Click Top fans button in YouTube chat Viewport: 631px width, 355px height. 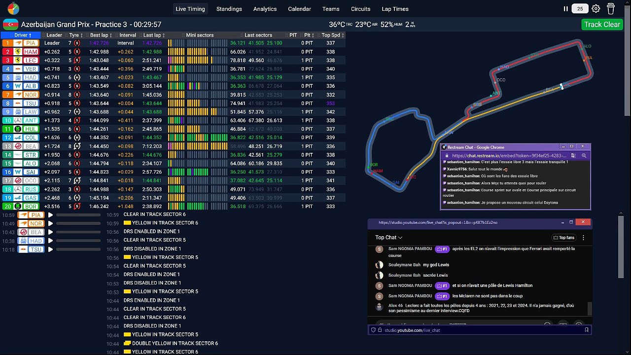point(564,238)
